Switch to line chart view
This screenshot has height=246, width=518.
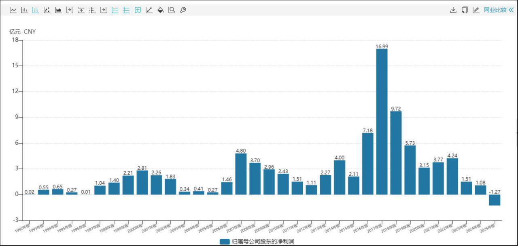(x=13, y=10)
